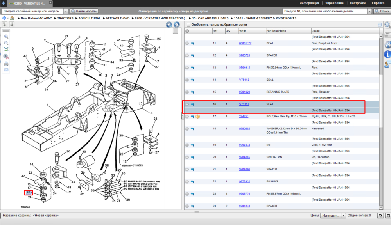Viewport: 391px width, 225px height.
Task: Print the parts diagram
Action: (6, 64)
